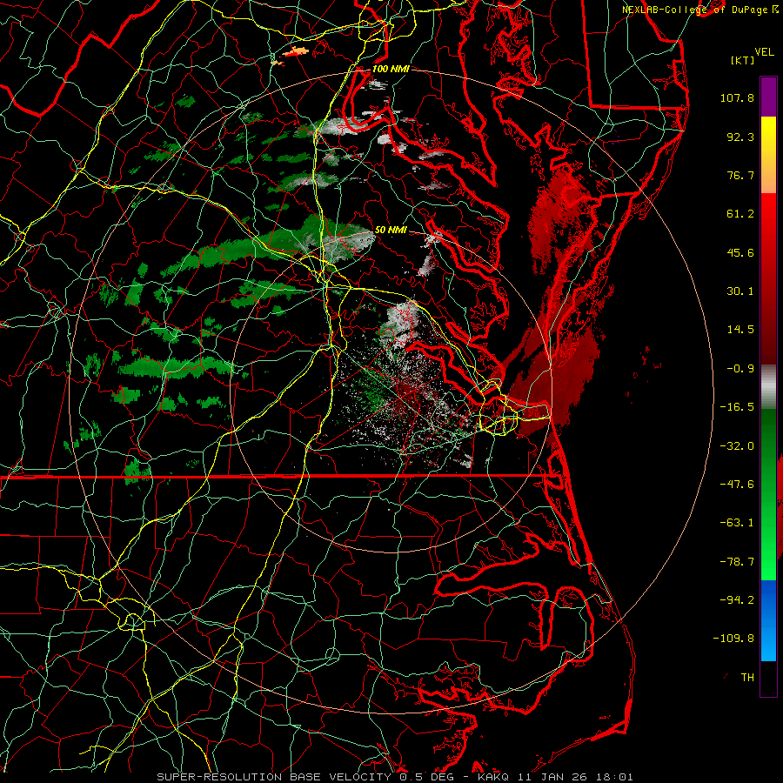
Task: Click the 61.2 velocity scale value
Action: pos(740,214)
